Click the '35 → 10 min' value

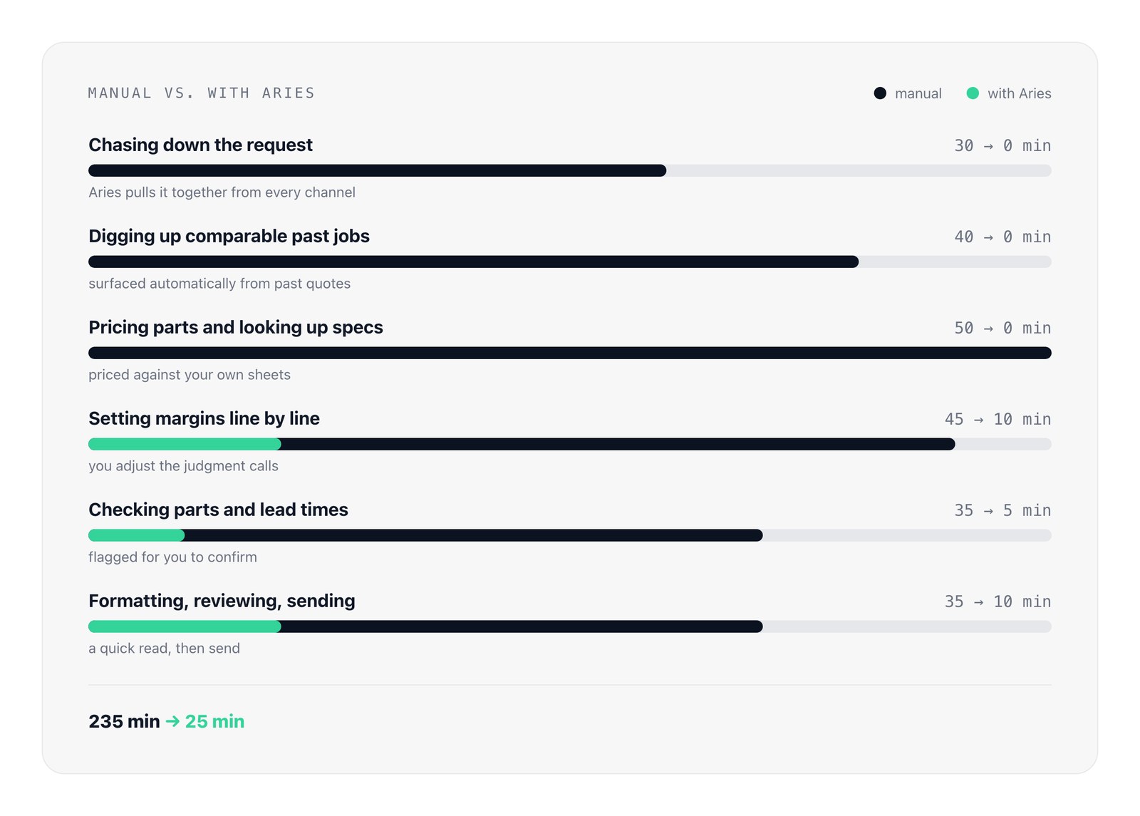997,601
